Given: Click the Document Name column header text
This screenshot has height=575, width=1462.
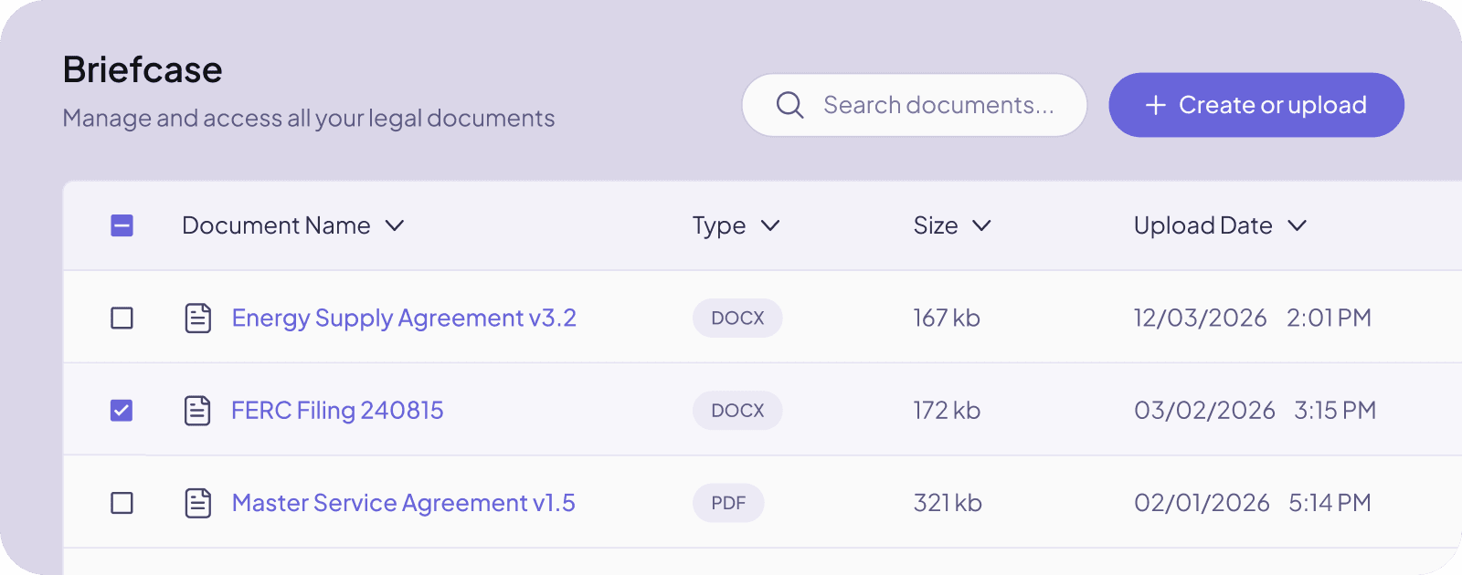Looking at the screenshot, I should (276, 225).
